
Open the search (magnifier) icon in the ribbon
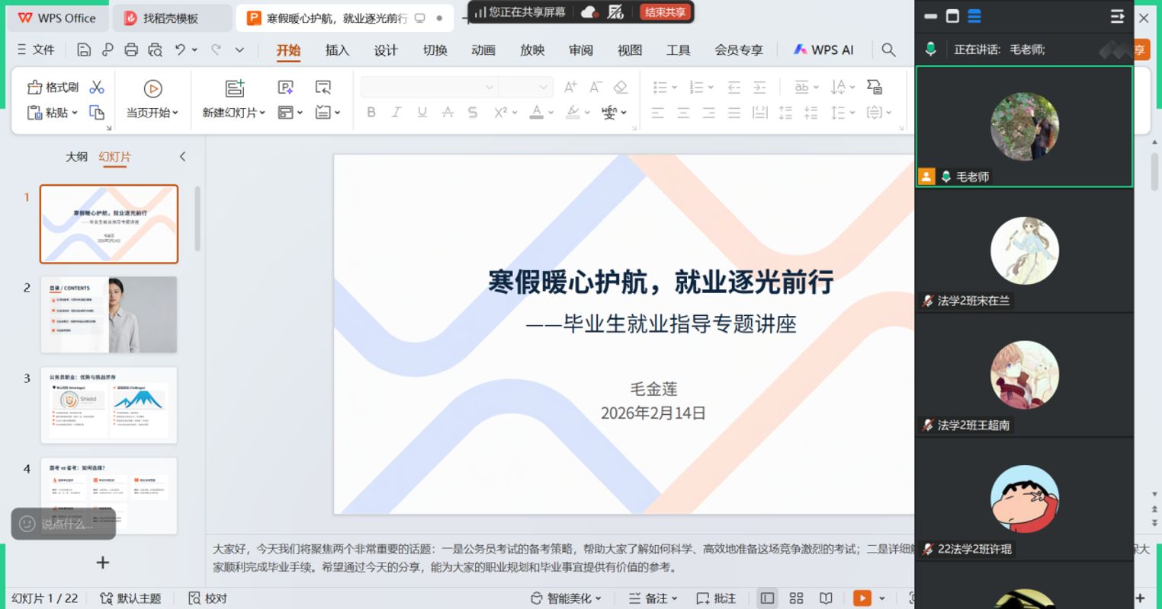pos(888,49)
